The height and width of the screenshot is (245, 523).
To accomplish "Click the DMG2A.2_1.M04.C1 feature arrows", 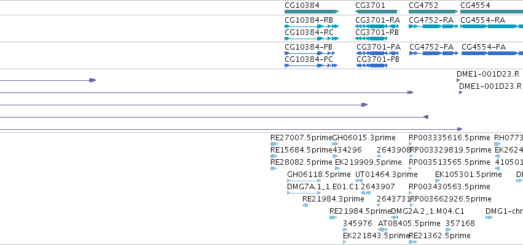I will pos(395,217).
